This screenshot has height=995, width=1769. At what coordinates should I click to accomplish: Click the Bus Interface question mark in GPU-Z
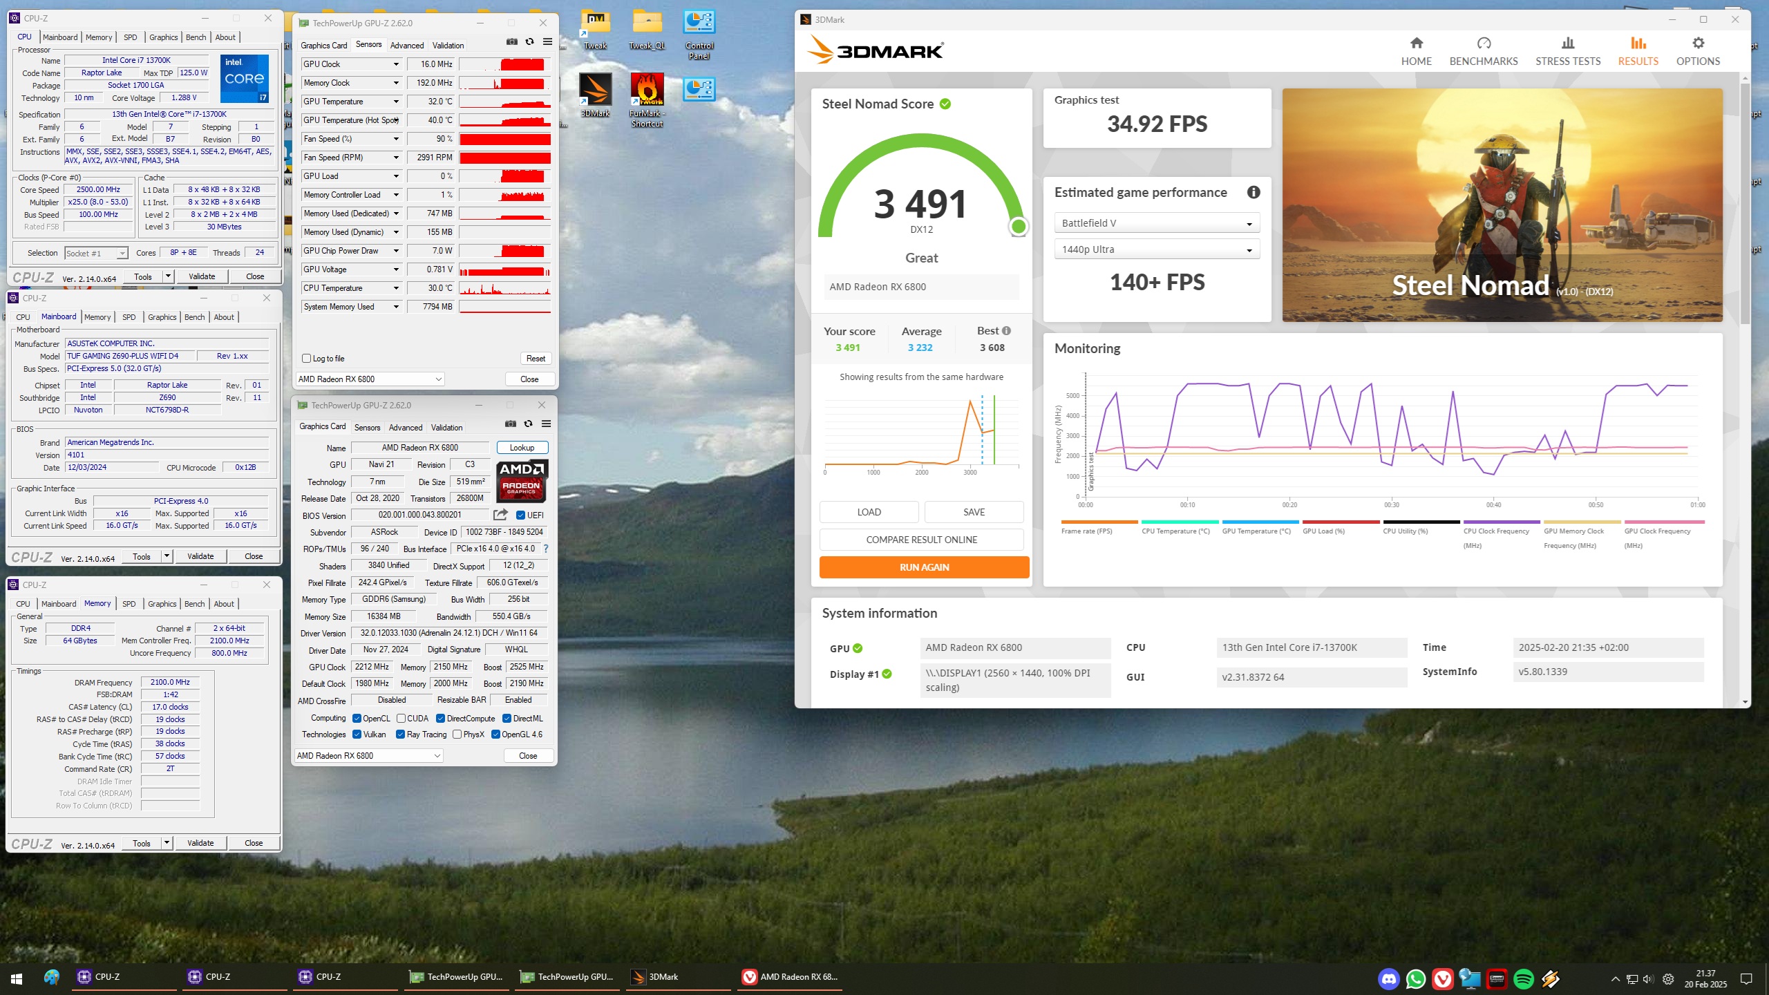point(545,549)
